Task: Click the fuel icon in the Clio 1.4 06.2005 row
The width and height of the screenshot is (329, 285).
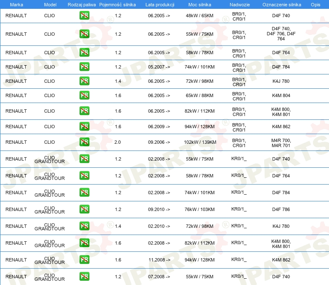Action: [84, 81]
